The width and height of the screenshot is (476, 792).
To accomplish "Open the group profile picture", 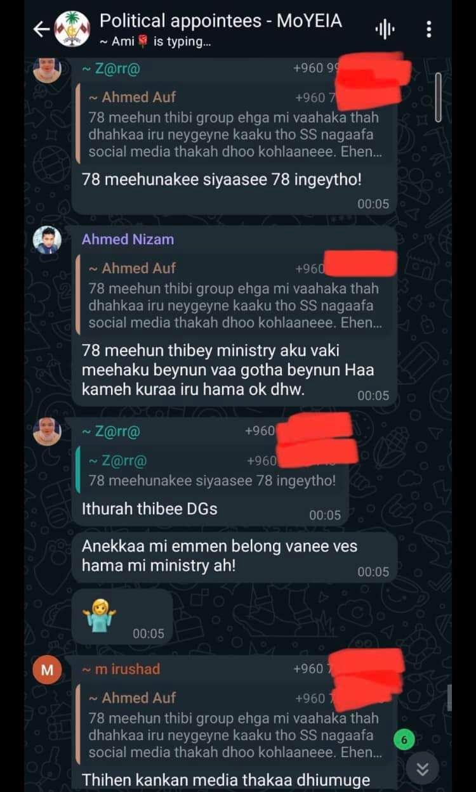I will click(x=72, y=29).
